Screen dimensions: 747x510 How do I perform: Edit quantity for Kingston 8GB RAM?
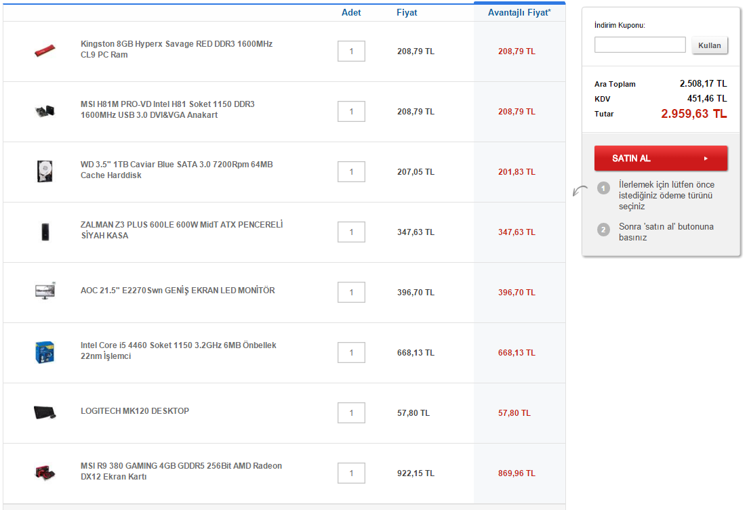pyautogui.click(x=351, y=51)
